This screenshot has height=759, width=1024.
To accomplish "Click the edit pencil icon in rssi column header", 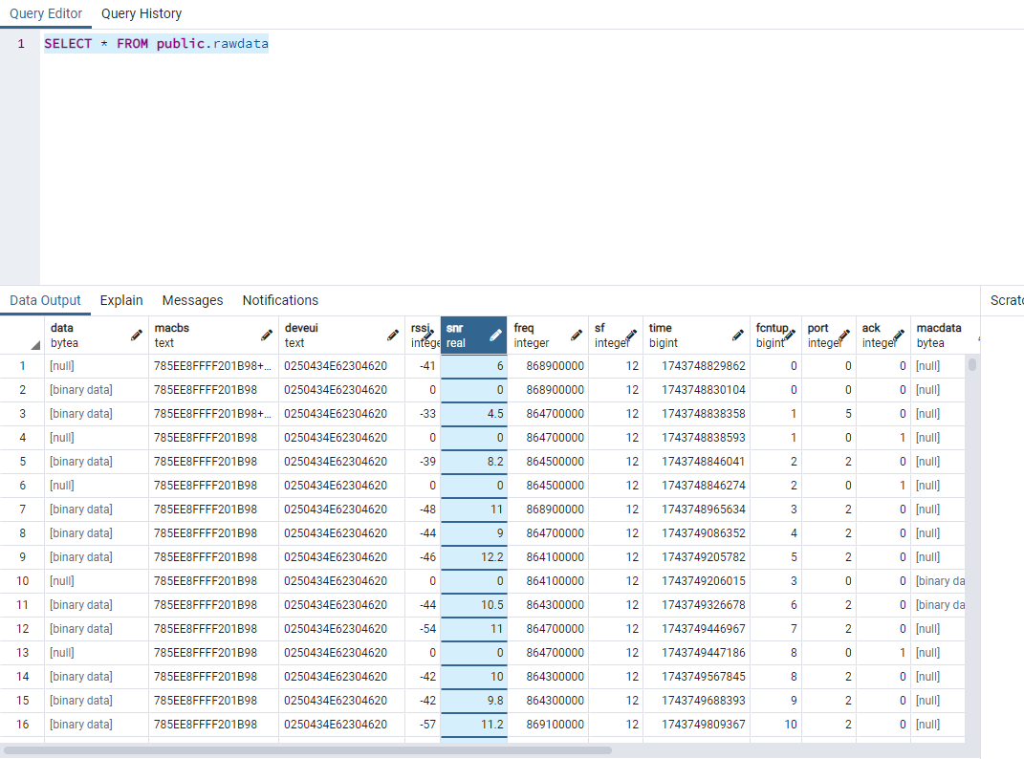I will coord(429,336).
